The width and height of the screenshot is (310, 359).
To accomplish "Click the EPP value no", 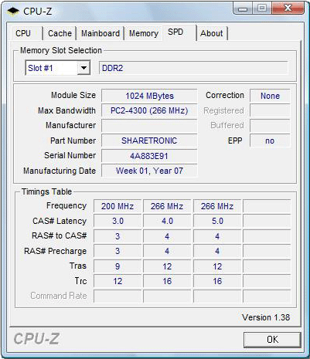I will pos(270,141).
